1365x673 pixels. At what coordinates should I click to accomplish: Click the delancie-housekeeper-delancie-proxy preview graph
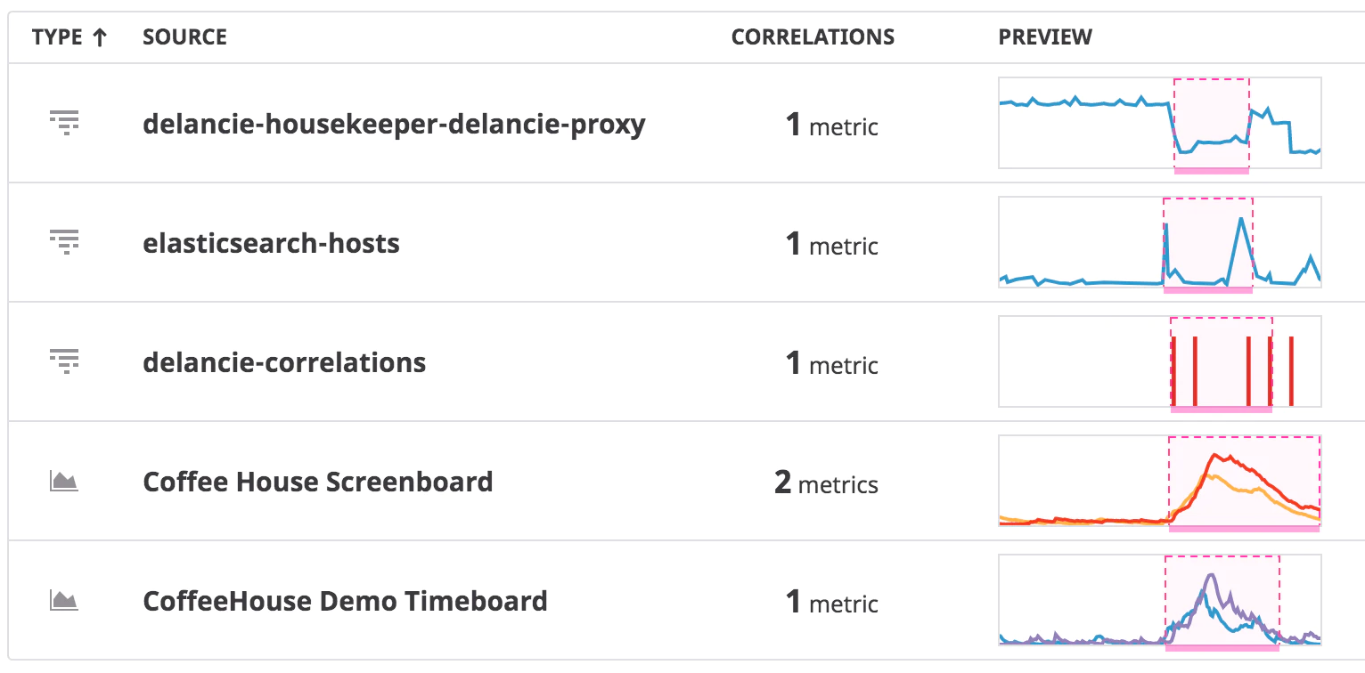pyautogui.click(x=1159, y=123)
